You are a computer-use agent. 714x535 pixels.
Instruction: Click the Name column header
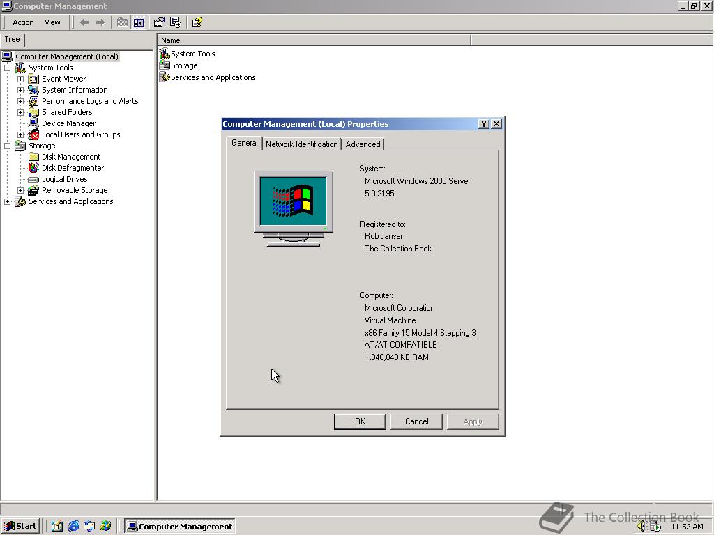(314, 40)
